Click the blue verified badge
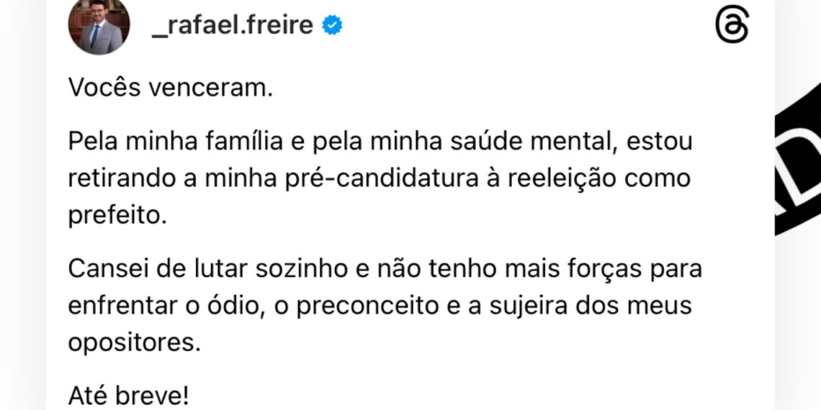This screenshot has height=410, width=821. (x=332, y=25)
